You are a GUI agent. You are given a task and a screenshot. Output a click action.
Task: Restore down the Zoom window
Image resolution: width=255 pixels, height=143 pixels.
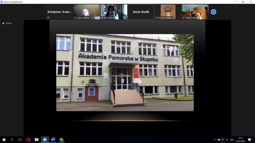(243, 2)
